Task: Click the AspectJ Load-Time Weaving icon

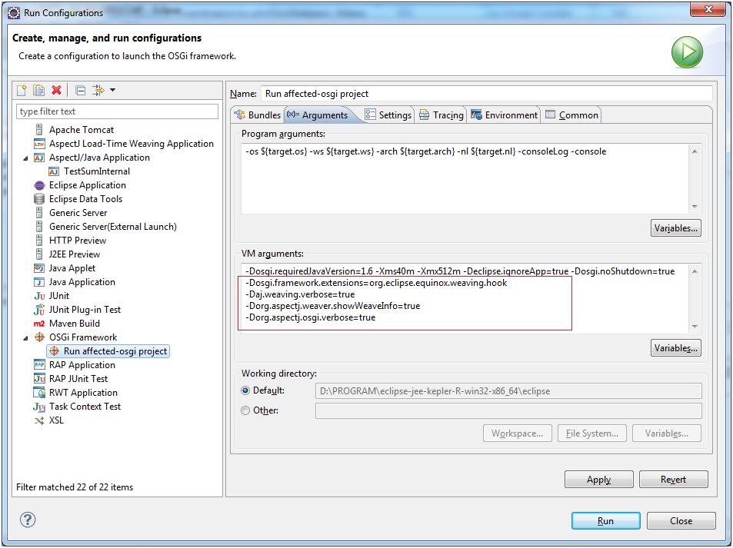Action: point(39,144)
